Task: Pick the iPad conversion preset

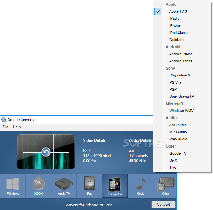Action: (x=89, y=186)
